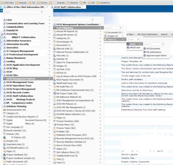Open Office of the Chief Information dropdown
The width and height of the screenshot is (173, 165).
[47, 7]
